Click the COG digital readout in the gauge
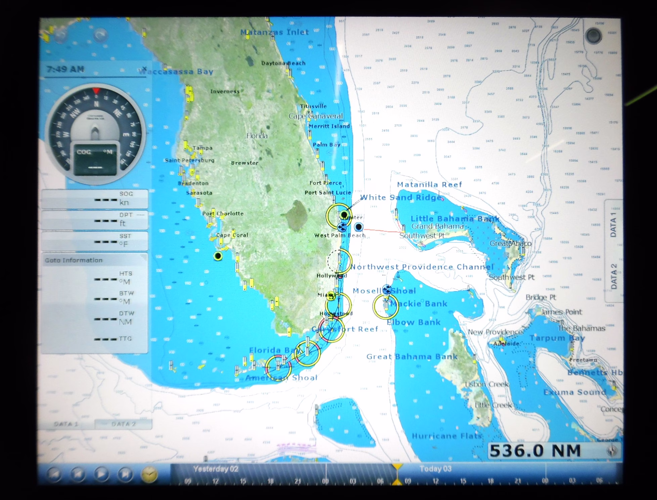The width and height of the screenshot is (657, 500). pos(96,159)
